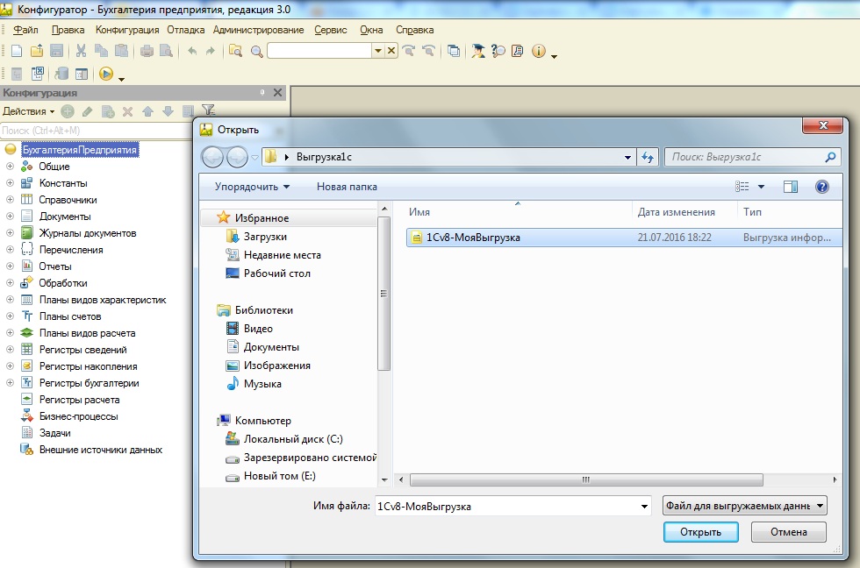The width and height of the screenshot is (860, 568).
Task: Click the Delete X icon in Configuration panel
Action: 128,111
